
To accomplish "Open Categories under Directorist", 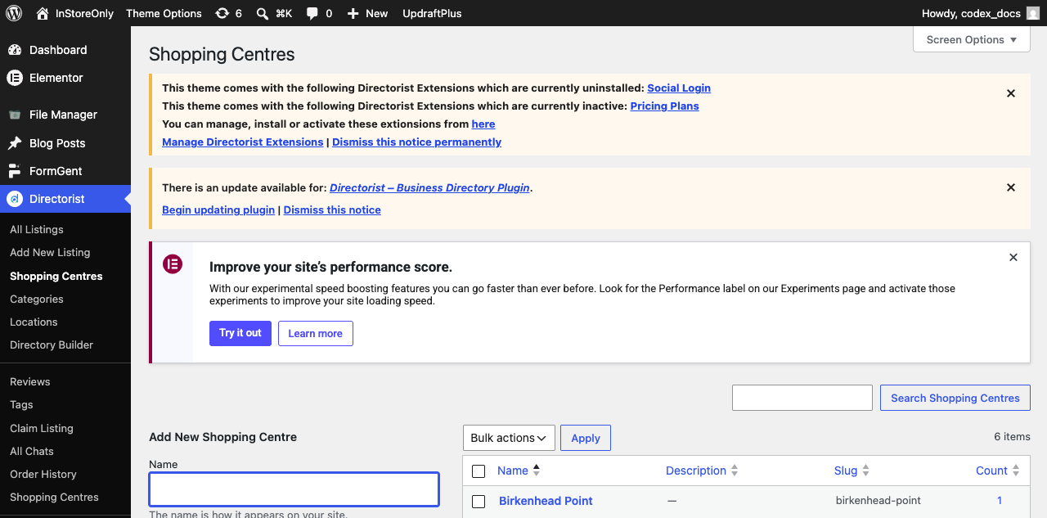I will pos(37,300).
